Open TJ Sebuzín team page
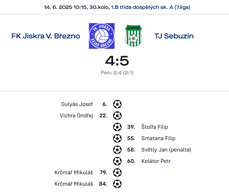The image size is (229, 196). (174, 36)
